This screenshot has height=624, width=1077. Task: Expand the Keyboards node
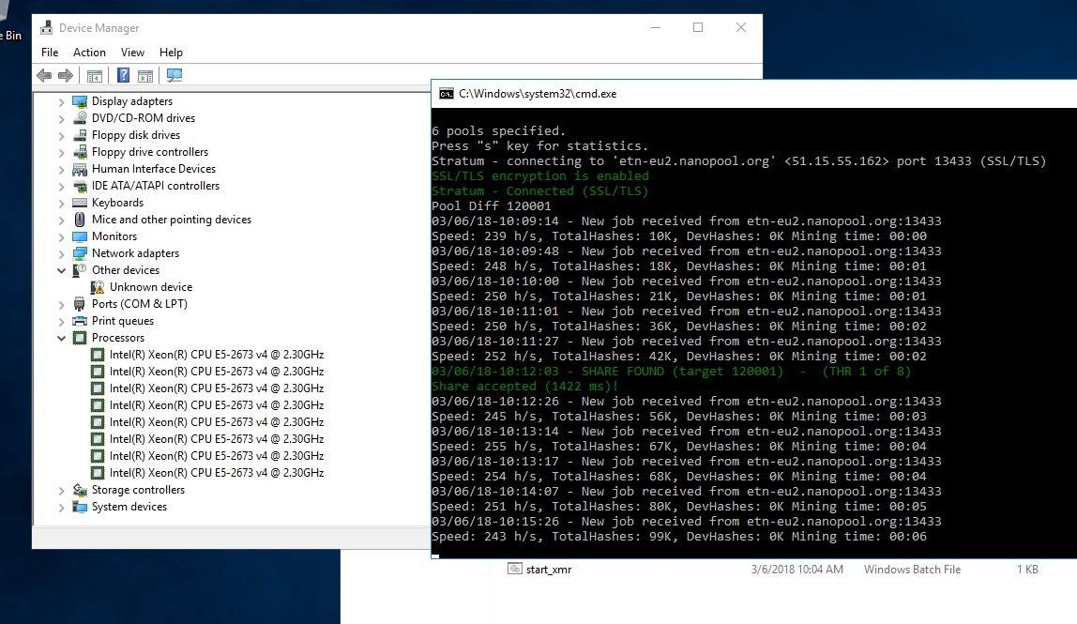61,204
